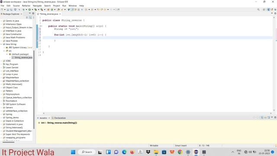Open the External Tools dropdown arrow
Viewport: 277px width, 156px height.
coord(45,10)
